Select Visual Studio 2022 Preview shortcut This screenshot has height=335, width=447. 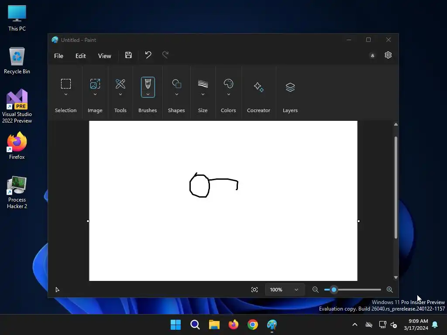(17, 106)
